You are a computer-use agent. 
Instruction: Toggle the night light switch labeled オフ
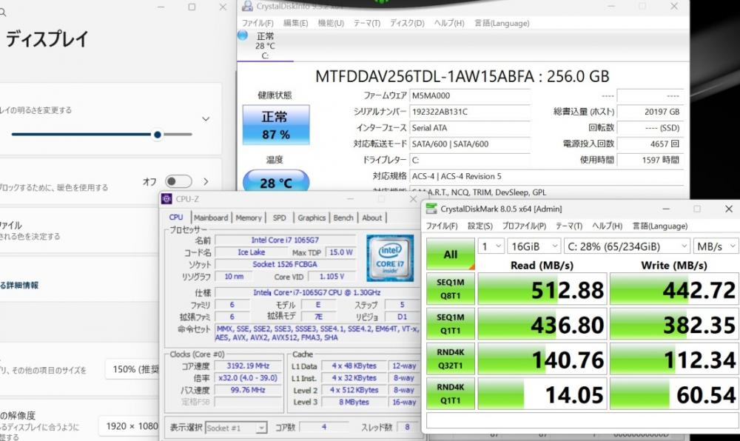178,181
